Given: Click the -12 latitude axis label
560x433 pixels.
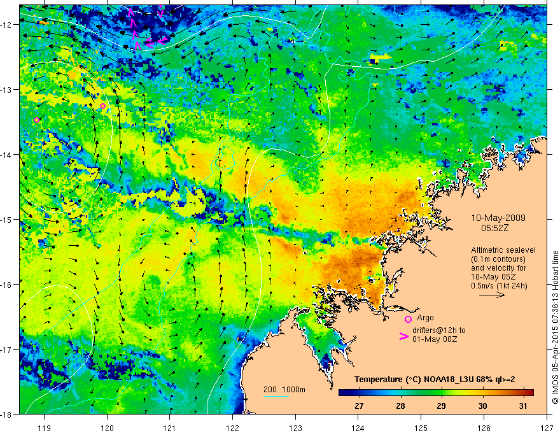Looking at the screenshot, I should [x=7, y=25].
